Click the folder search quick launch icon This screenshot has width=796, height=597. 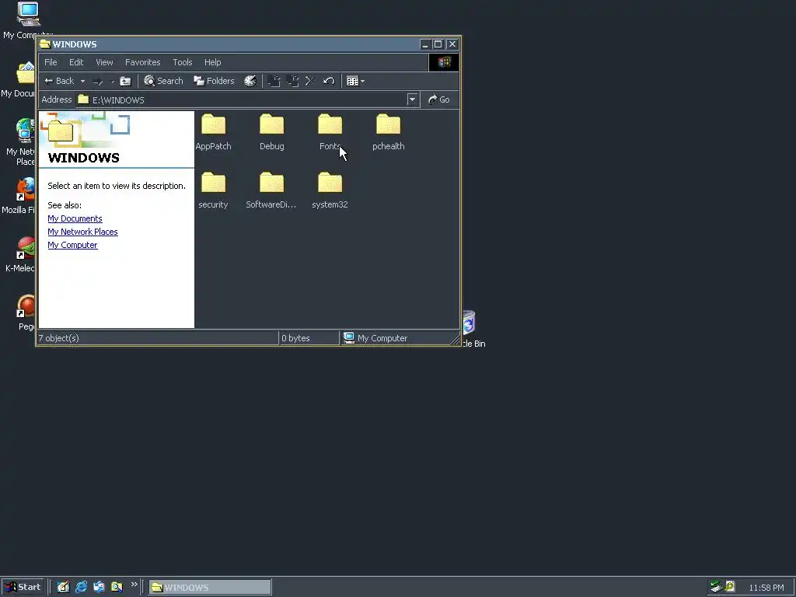pyautogui.click(x=117, y=588)
